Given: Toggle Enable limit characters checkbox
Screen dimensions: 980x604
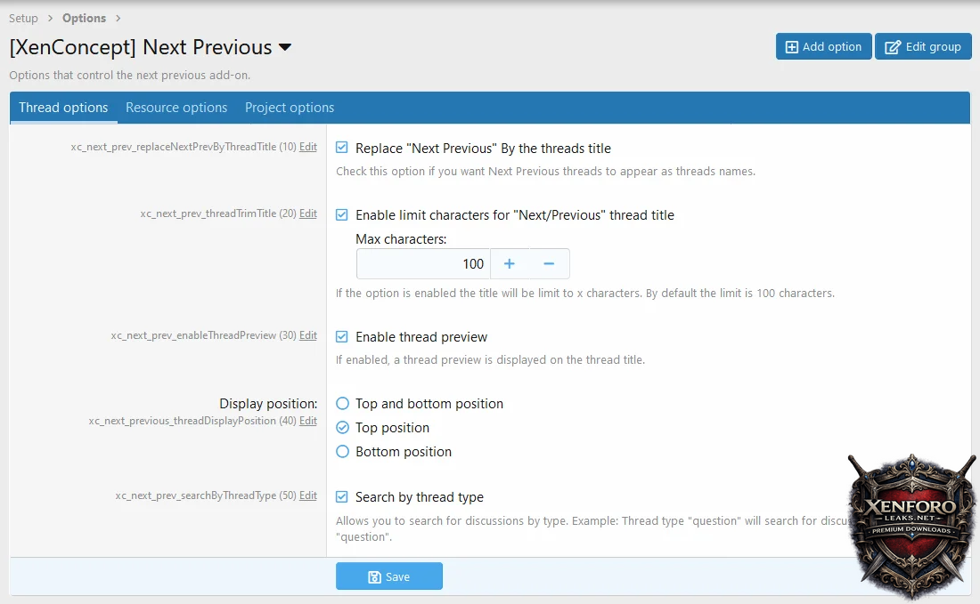Looking at the screenshot, I should pos(342,215).
